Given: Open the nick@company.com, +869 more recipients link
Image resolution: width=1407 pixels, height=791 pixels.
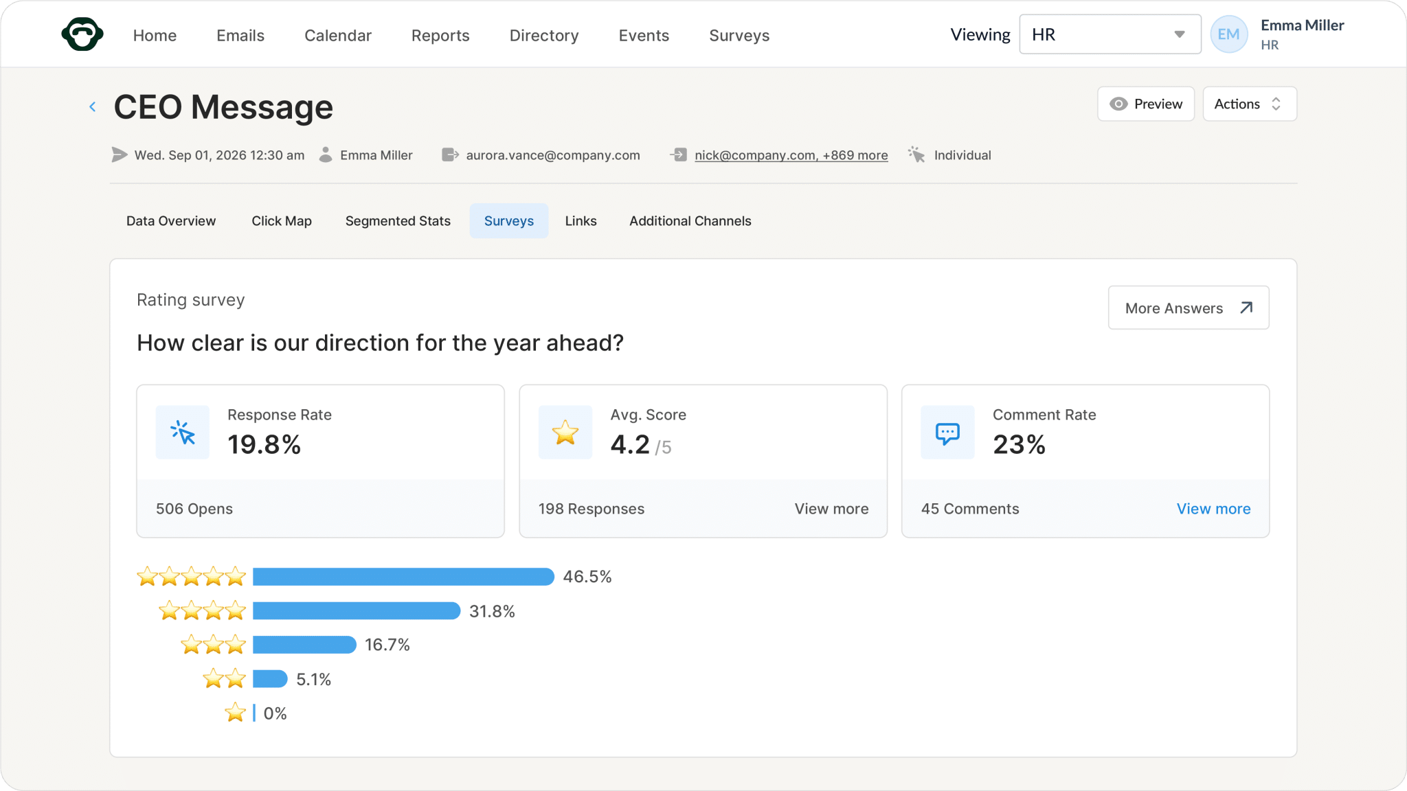Looking at the screenshot, I should [791, 155].
